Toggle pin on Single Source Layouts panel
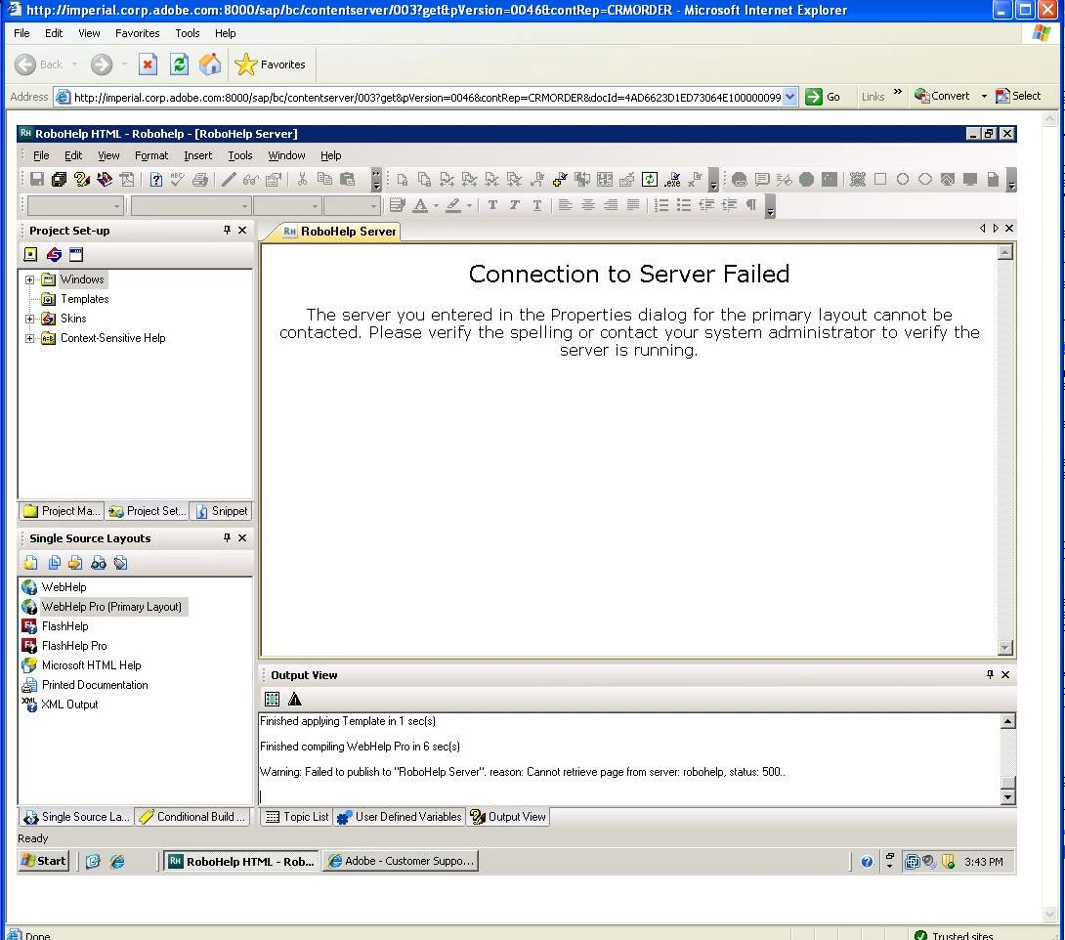This screenshot has width=1065, height=940. [227, 538]
